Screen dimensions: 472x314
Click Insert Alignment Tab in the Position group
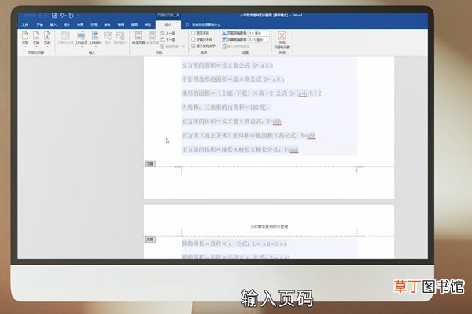click(x=236, y=46)
